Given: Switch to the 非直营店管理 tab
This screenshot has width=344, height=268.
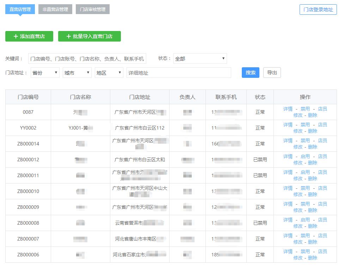Looking at the screenshot, I should 55,9.
